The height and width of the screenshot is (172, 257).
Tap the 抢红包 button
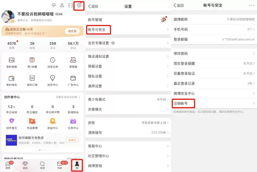coord(72,31)
